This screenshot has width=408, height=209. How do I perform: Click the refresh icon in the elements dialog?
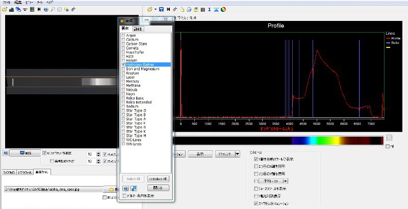tap(133, 188)
